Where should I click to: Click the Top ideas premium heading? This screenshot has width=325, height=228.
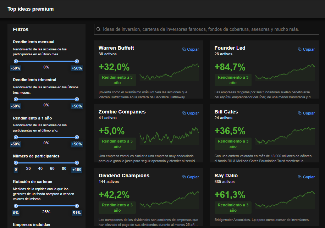click(x=31, y=9)
